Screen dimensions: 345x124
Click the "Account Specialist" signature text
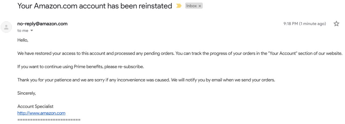coord(35,107)
